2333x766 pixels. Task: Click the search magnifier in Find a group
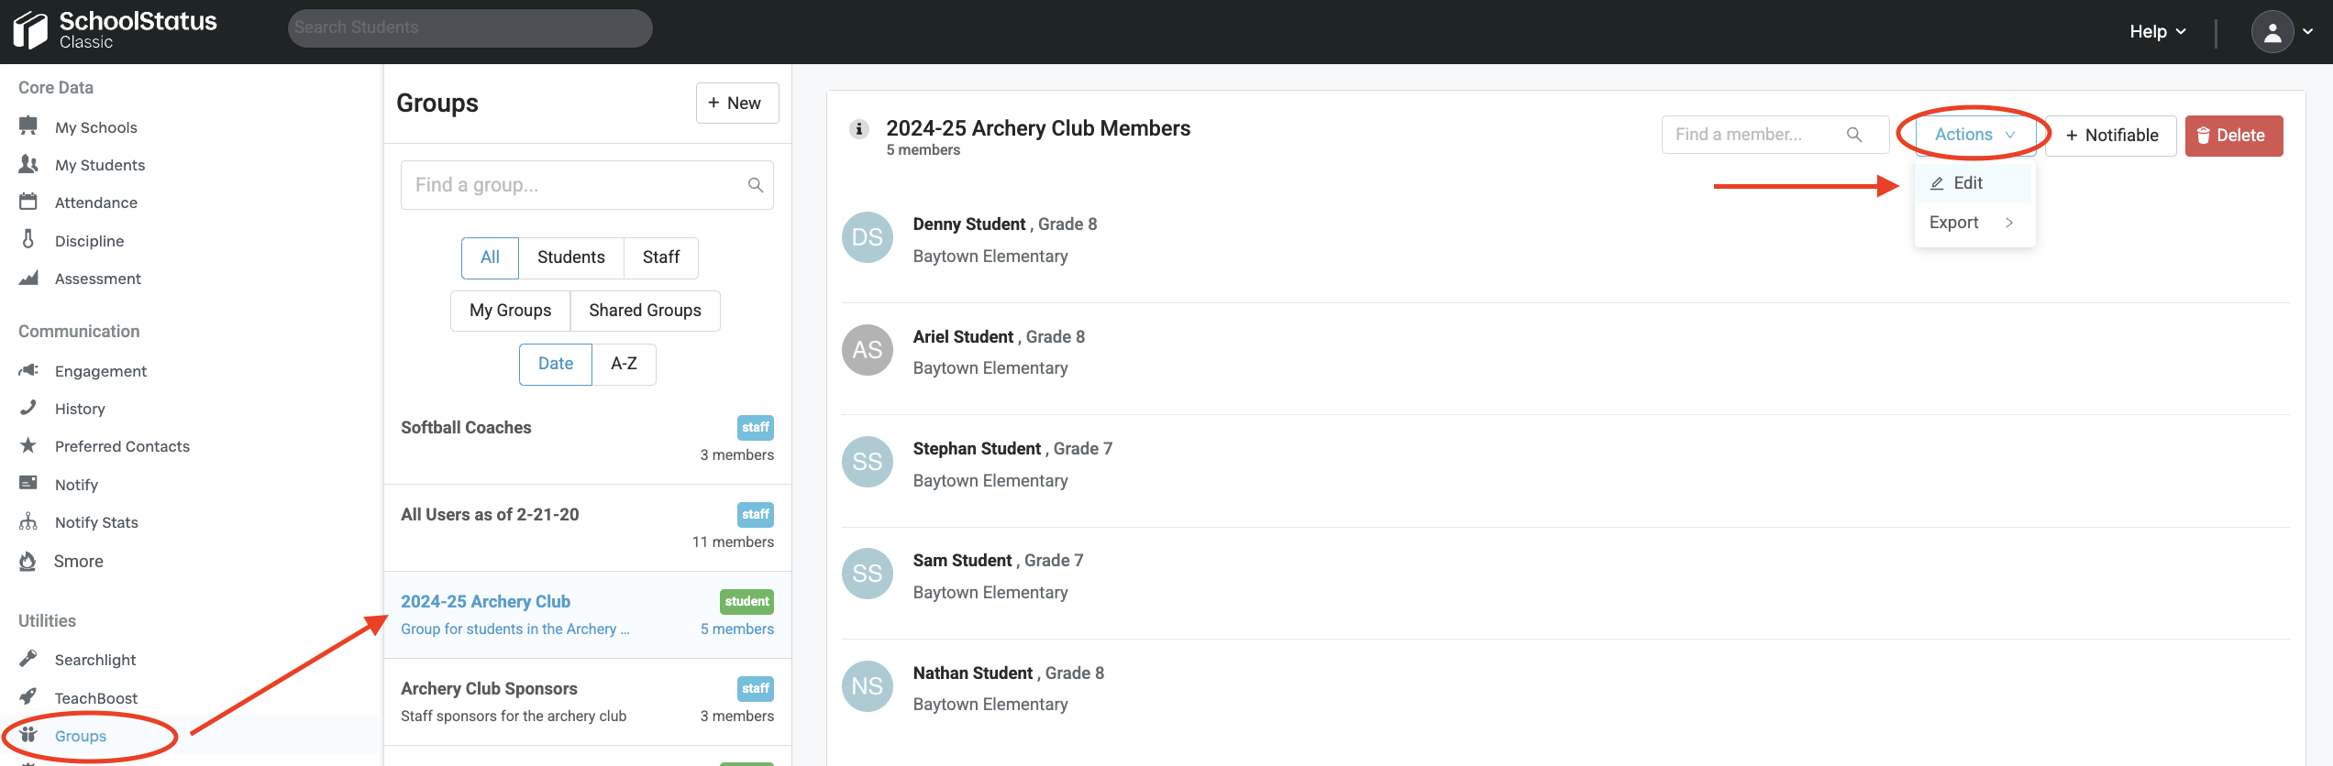click(755, 185)
